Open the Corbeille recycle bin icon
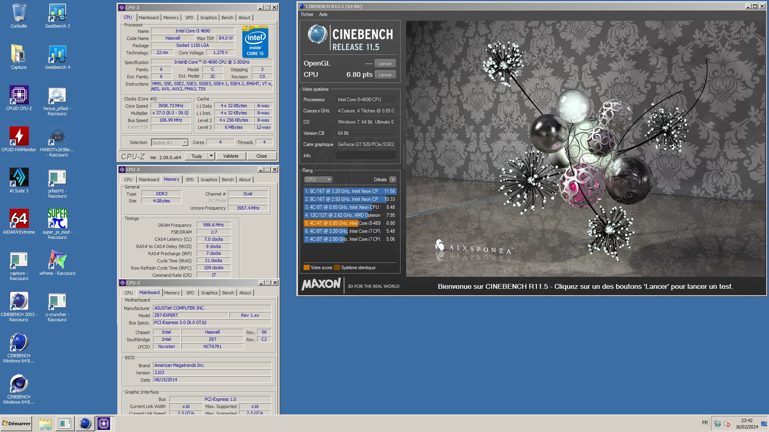This screenshot has height=432, width=769. tap(19, 16)
